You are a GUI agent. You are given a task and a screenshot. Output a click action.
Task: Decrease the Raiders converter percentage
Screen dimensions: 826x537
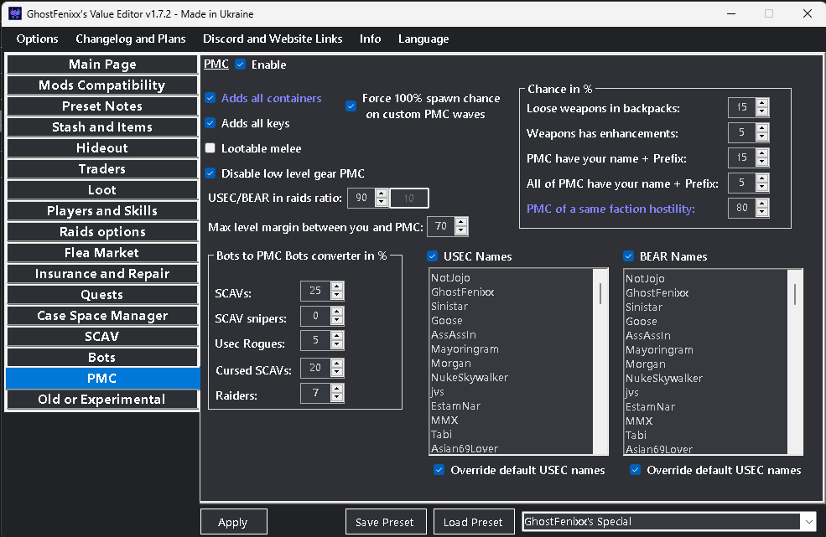tap(337, 397)
